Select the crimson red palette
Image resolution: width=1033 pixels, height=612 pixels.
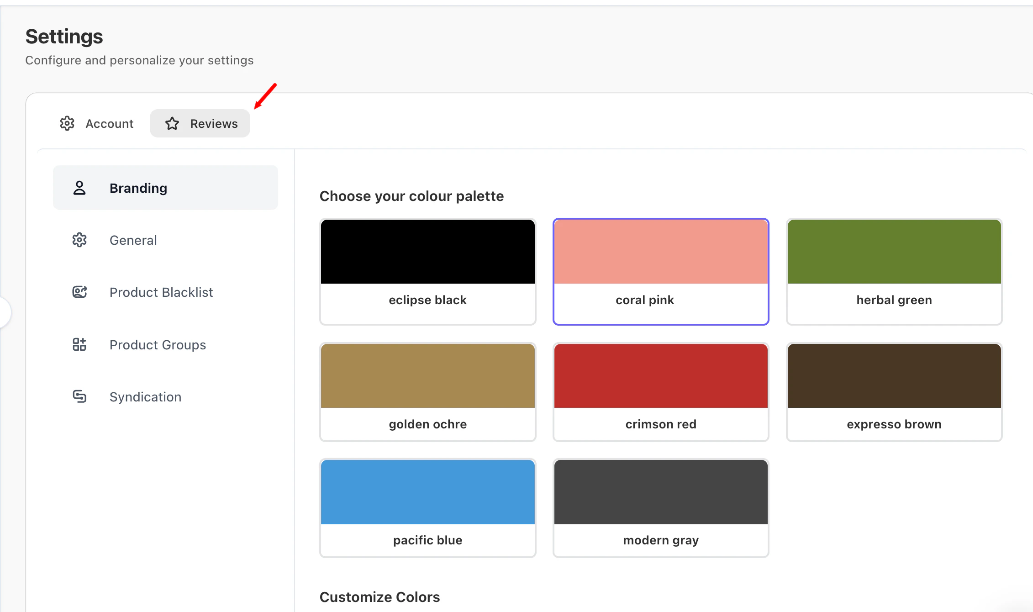click(x=660, y=392)
